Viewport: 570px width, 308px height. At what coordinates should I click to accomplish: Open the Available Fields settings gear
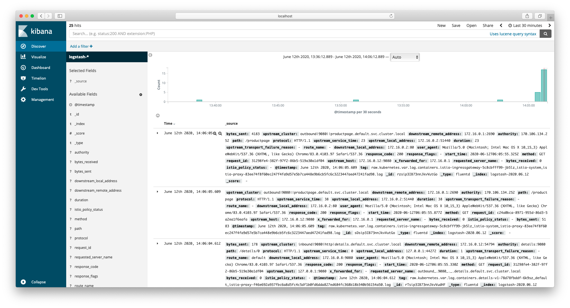141,95
